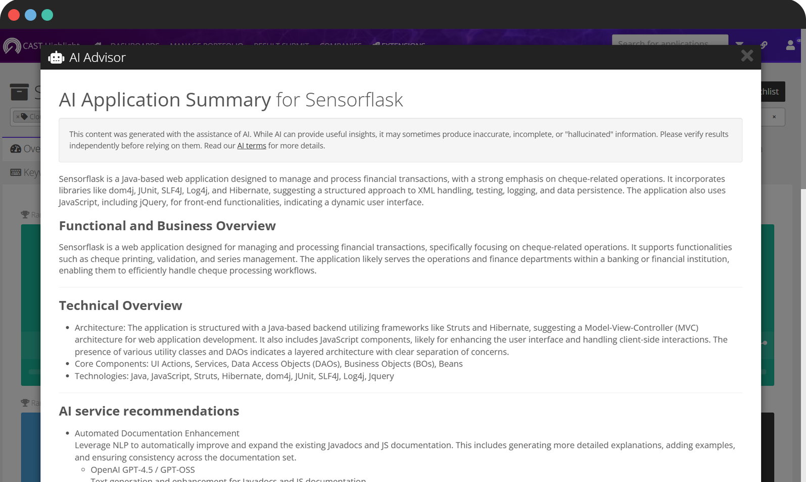Click the archive box icon

click(x=19, y=92)
